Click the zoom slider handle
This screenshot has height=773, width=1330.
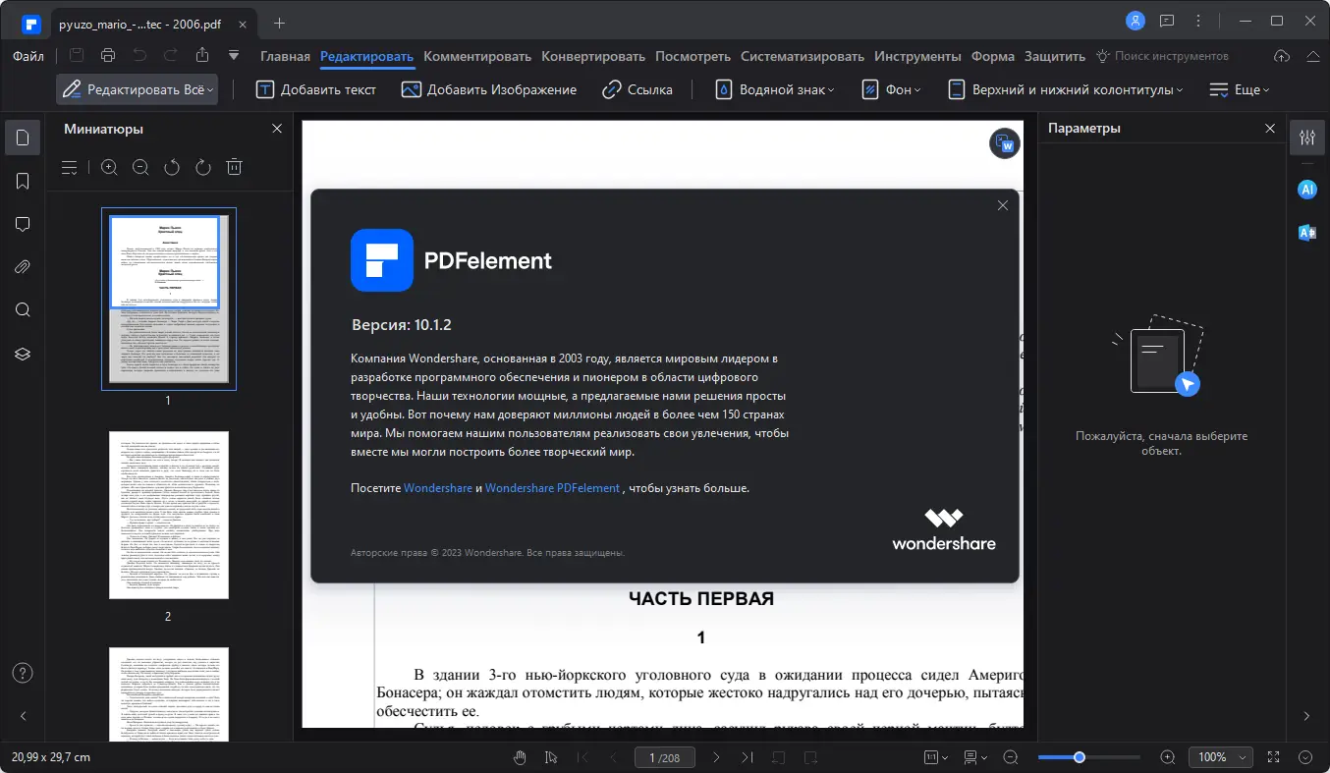point(1080,757)
